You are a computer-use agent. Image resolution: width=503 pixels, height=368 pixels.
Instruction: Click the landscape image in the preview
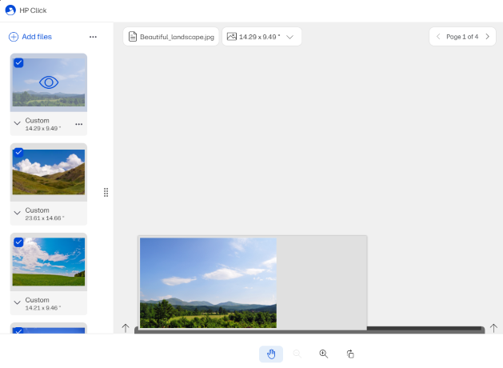(208, 282)
